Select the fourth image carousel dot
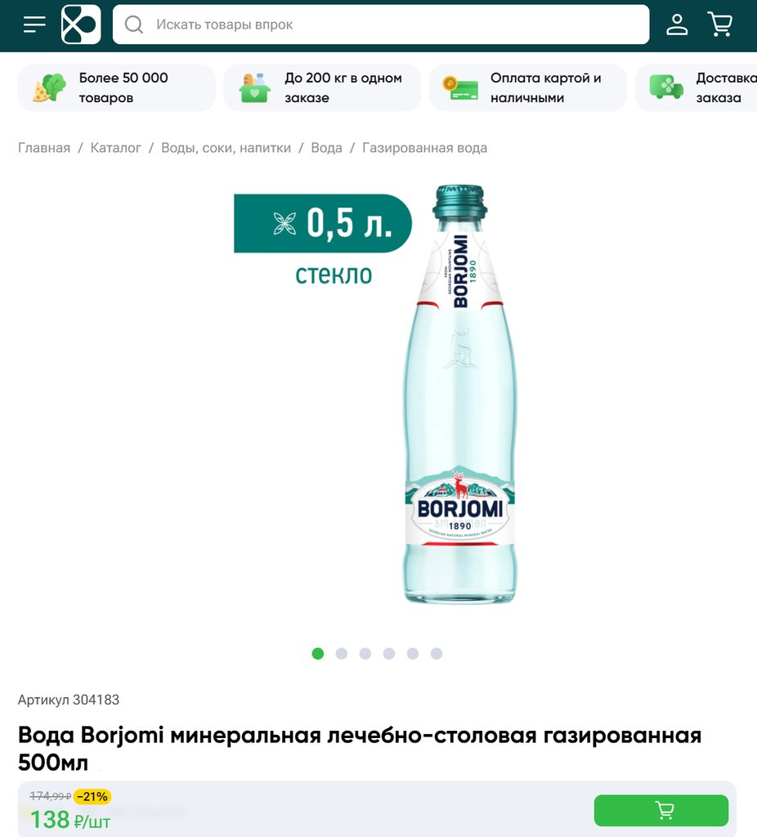Image resolution: width=757 pixels, height=837 pixels. point(389,653)
